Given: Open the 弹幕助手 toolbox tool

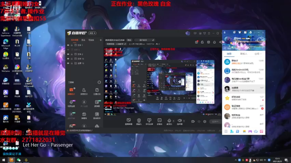Looking at the screenshot, I should click(71, 91).
